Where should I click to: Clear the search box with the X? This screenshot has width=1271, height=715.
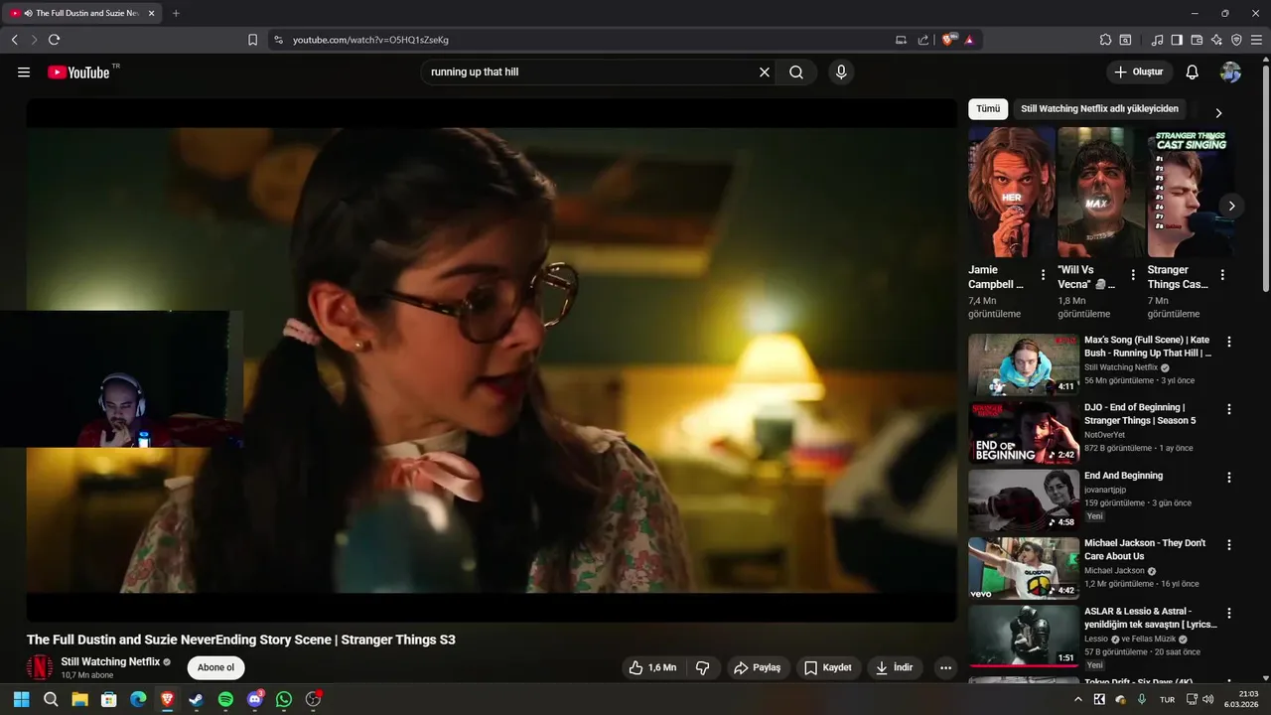point(765,72)
